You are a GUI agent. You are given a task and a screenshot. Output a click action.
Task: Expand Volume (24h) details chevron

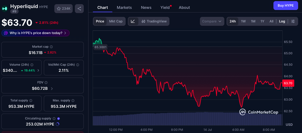click(38, 70)
